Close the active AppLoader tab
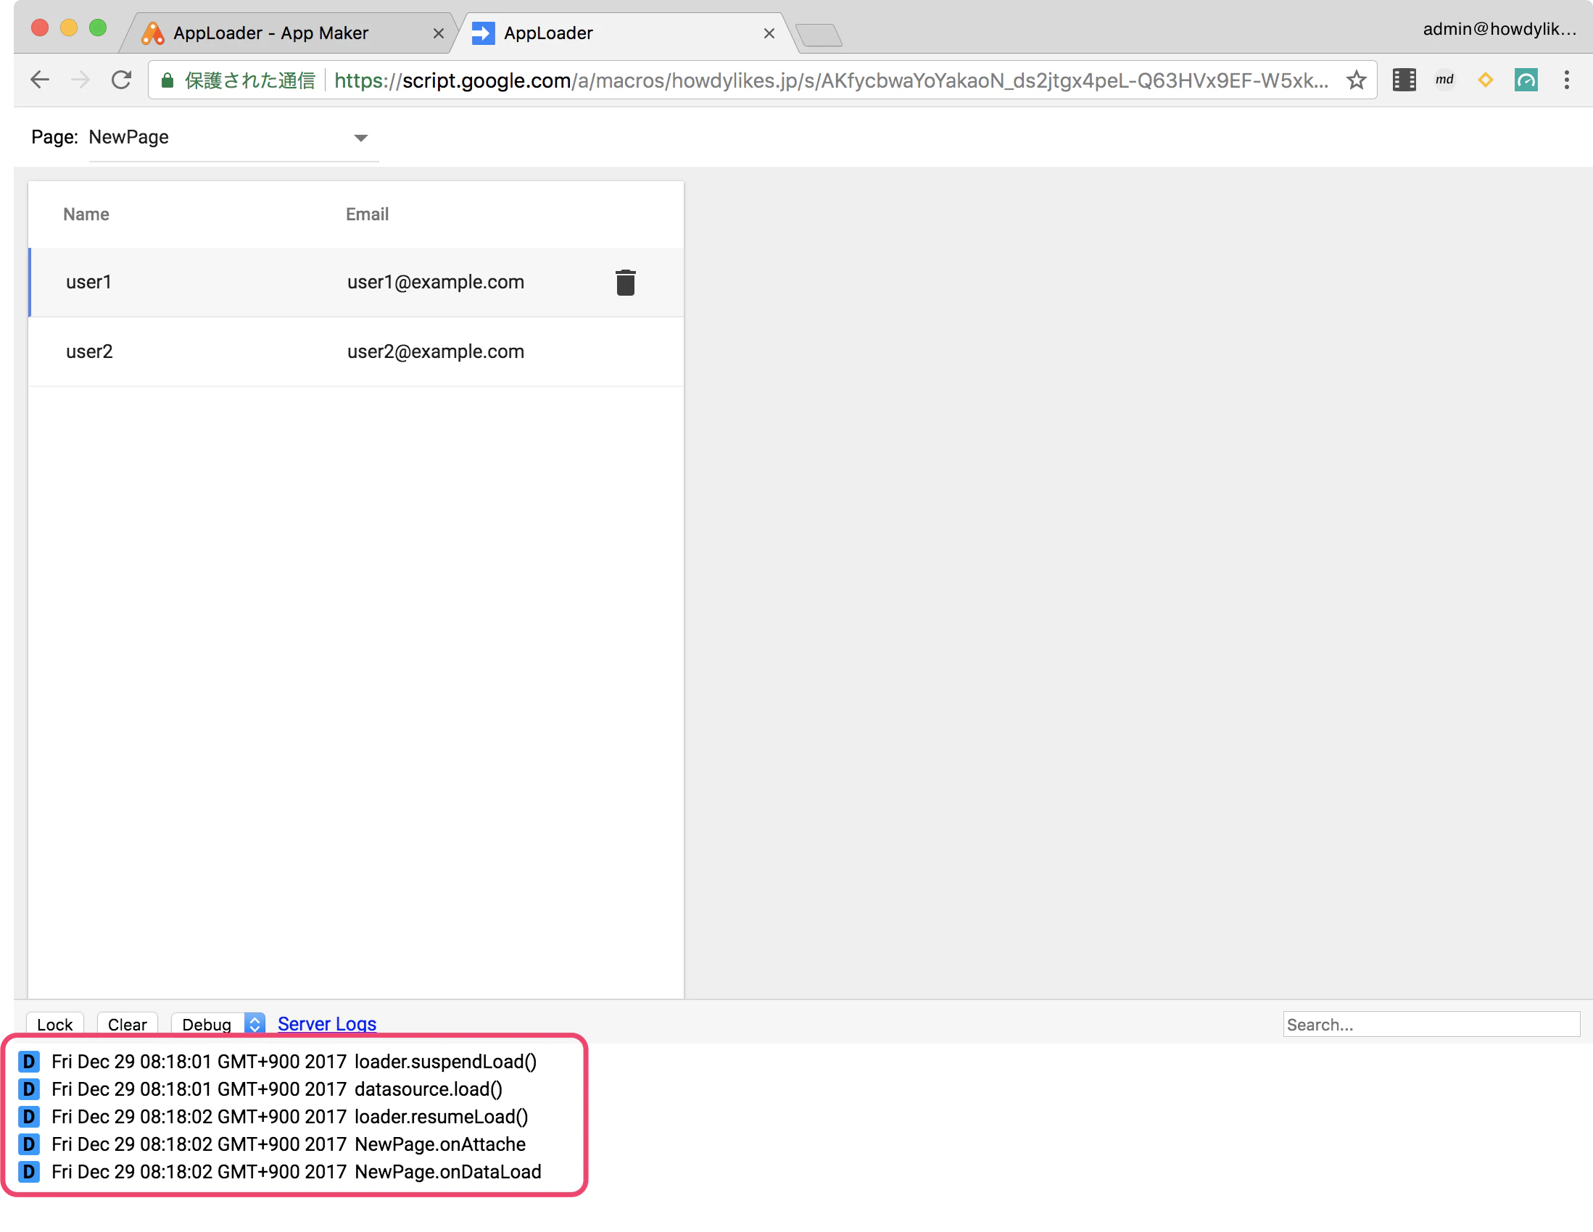 pyautogui.click(x=769, y=33)
